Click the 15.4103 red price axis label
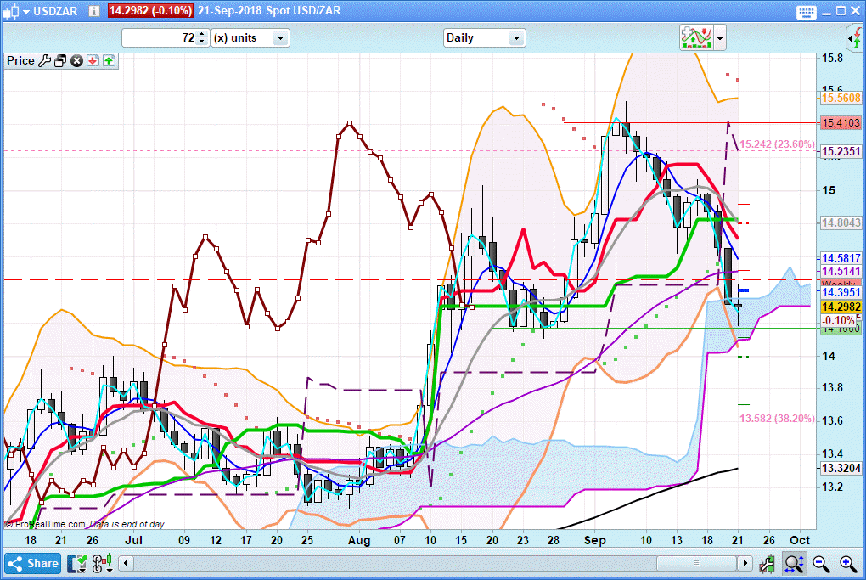 [841, 122]
